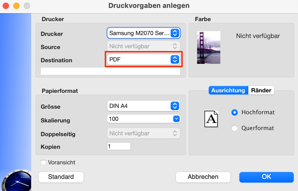The width and height of the screenshot is (298, 191).
Task: Confirm with the OK button
Action: click(267, 177)
